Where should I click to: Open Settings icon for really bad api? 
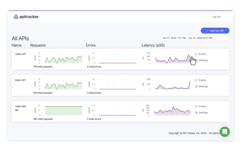[197, 113]
